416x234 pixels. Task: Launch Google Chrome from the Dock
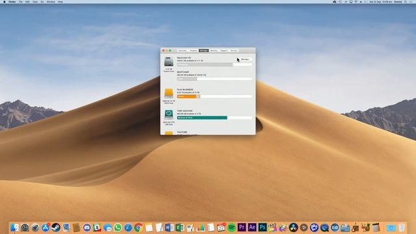(x=138, y=227)
